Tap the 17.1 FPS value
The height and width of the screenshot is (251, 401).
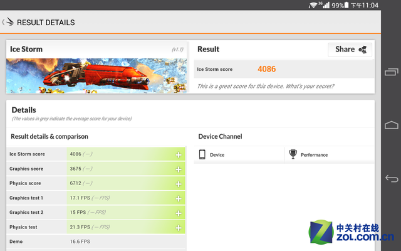[x=80, y=198]
